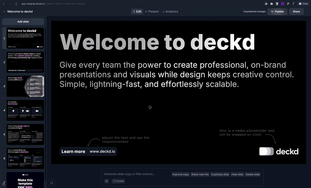Switch to Edit mode
This screenshot has width=311, height=188.
click(137, 12)
